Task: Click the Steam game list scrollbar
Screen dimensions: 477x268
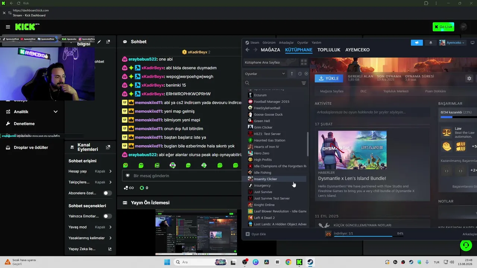Action: tap(308, 144)
